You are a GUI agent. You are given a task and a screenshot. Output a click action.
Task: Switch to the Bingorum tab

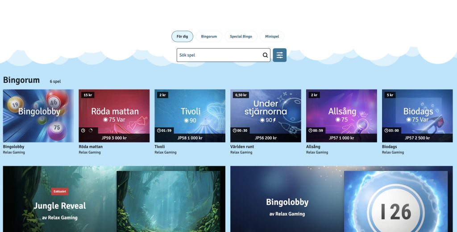(x=209, y=37)
